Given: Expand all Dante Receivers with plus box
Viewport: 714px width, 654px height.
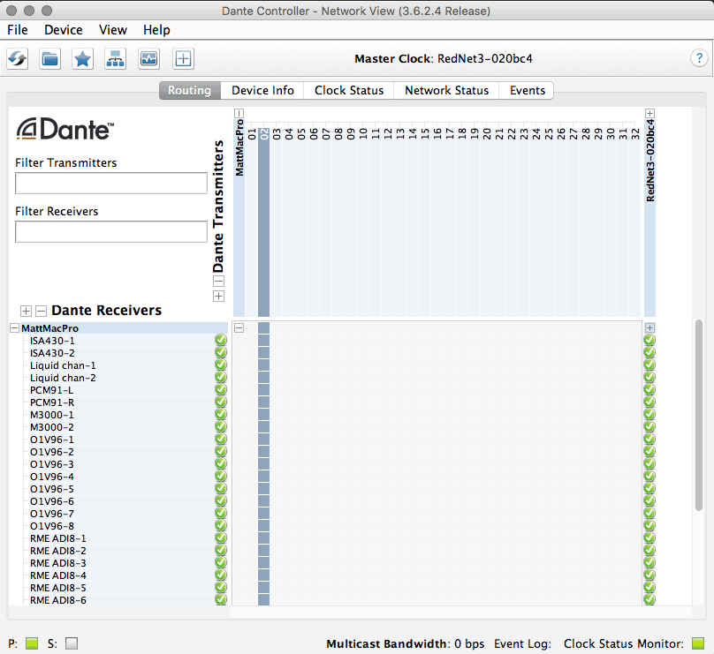Looking at the screenshot, I should pos(26,311).
